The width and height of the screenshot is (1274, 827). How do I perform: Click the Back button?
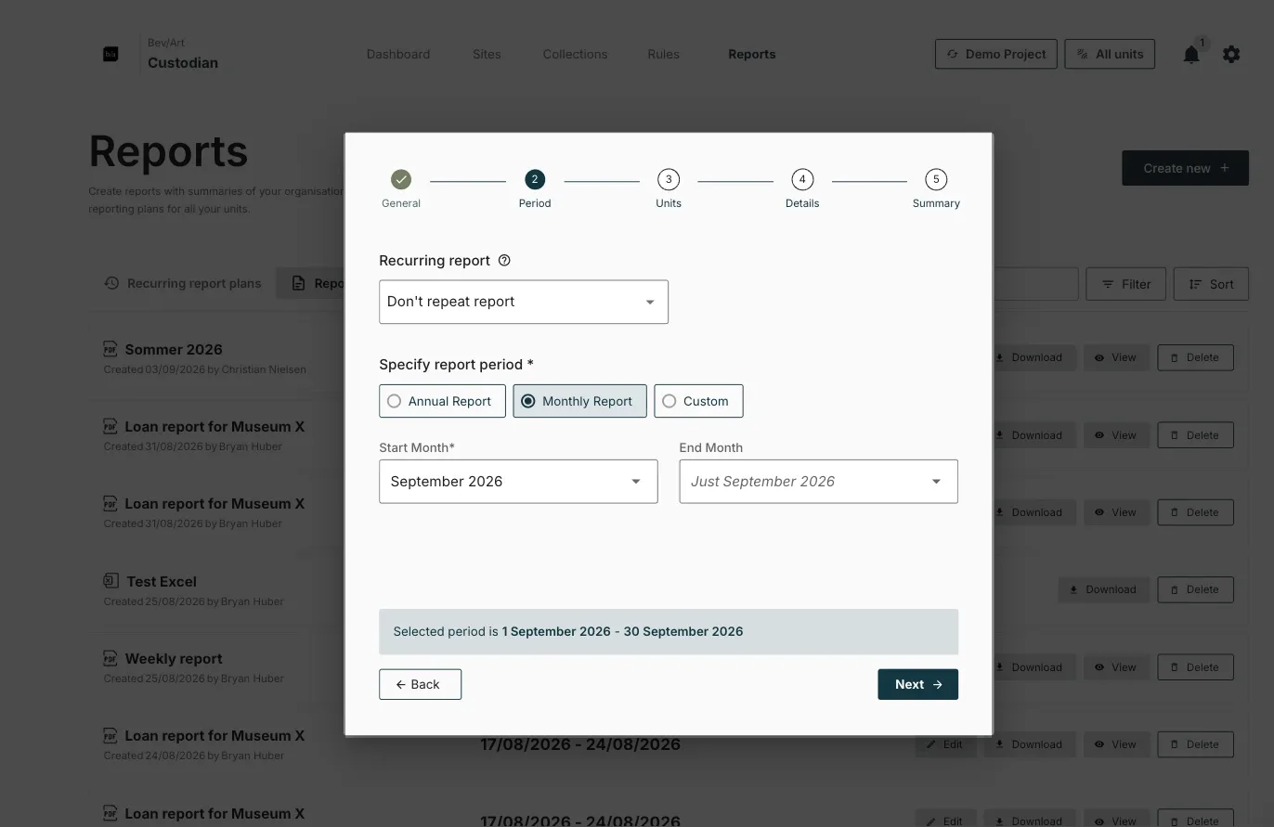point(420,684)
